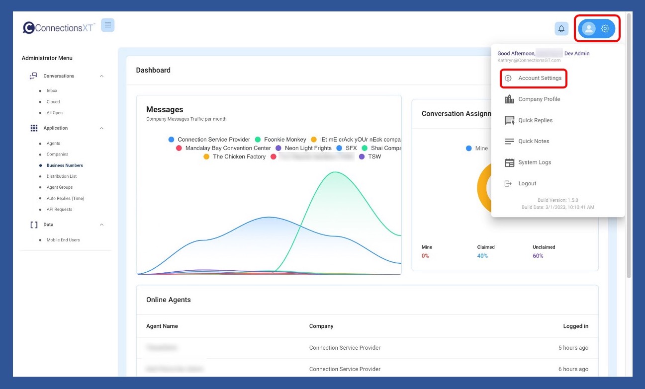The height and width of the screenshot is (389, 645).
Task: Toggle Connection Service Provider legend series
Action: [x=209, y=140]
